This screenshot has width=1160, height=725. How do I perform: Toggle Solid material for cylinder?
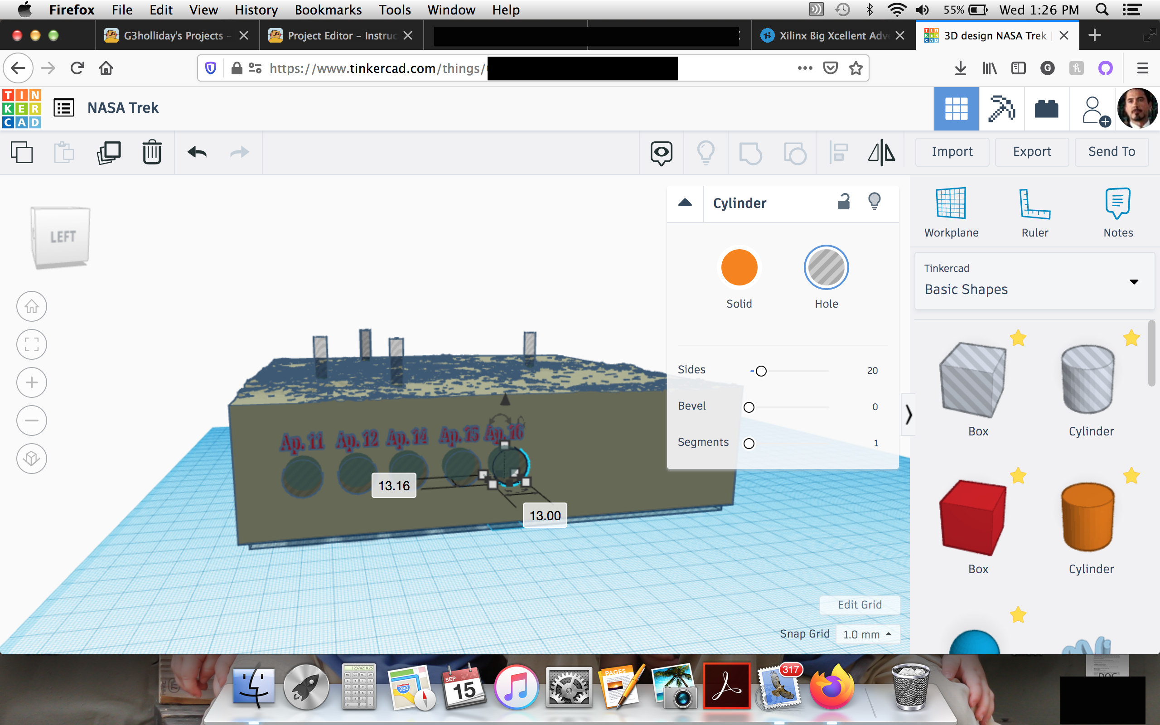coord(739,267)
